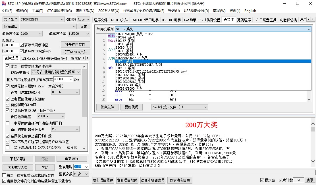316x185 pixels.
Task: Click 清零 button next to success count
Action: click(310, 180)
